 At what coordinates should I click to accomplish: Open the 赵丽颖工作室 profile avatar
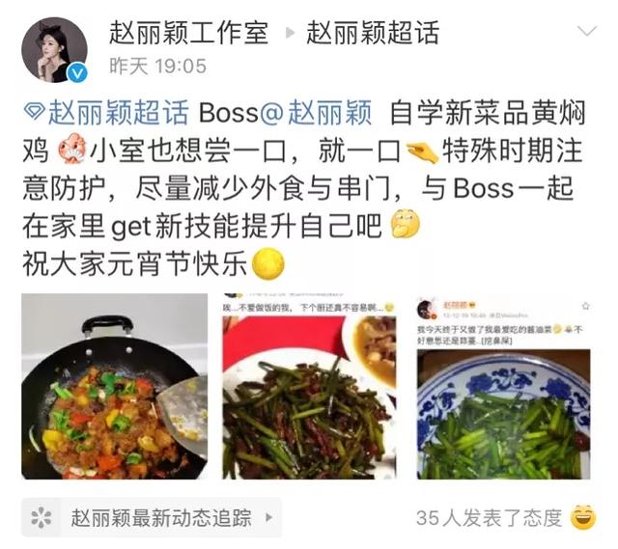54,49
